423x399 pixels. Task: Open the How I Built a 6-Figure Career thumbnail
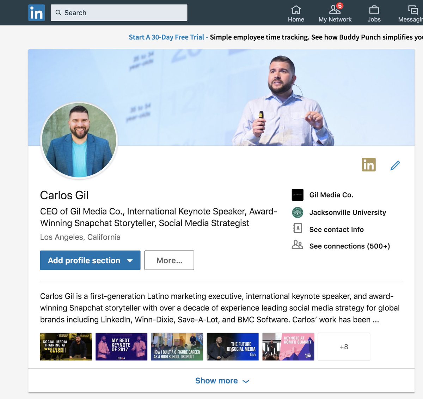(177, 347)
